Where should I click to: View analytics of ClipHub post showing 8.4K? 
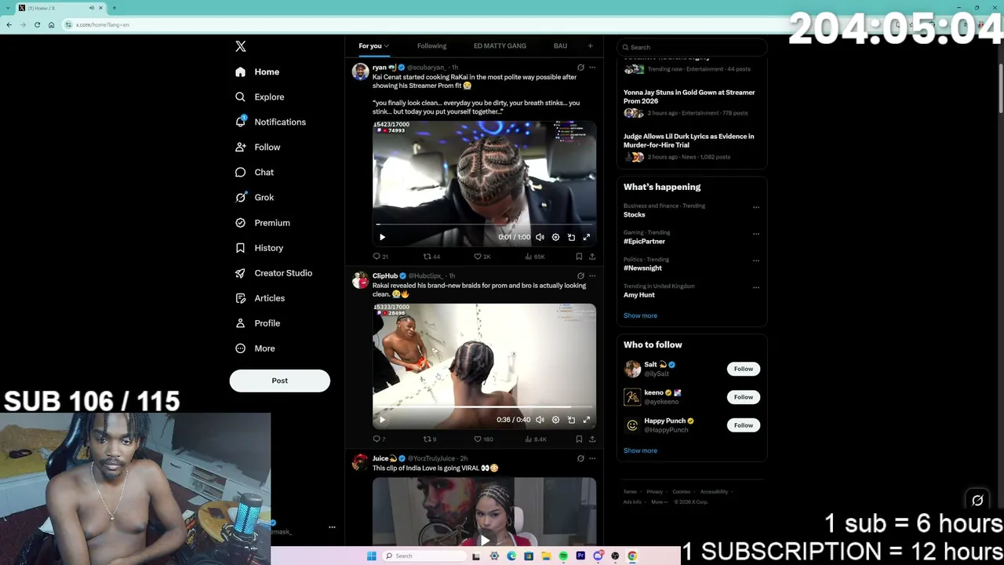tap(536, 439)
